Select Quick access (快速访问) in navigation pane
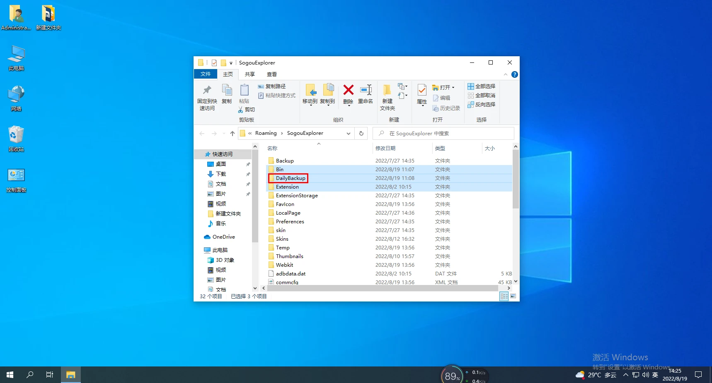Viewport: 712px width, 383px height. (223, 154)
